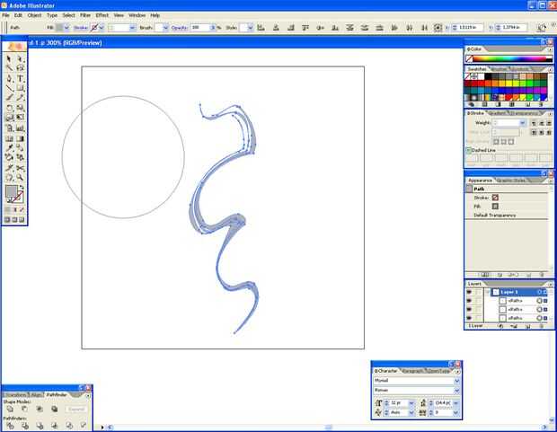Toggle the Dashed Line checkbox
The width and height of the screenshot is (557, 432).
469,150
